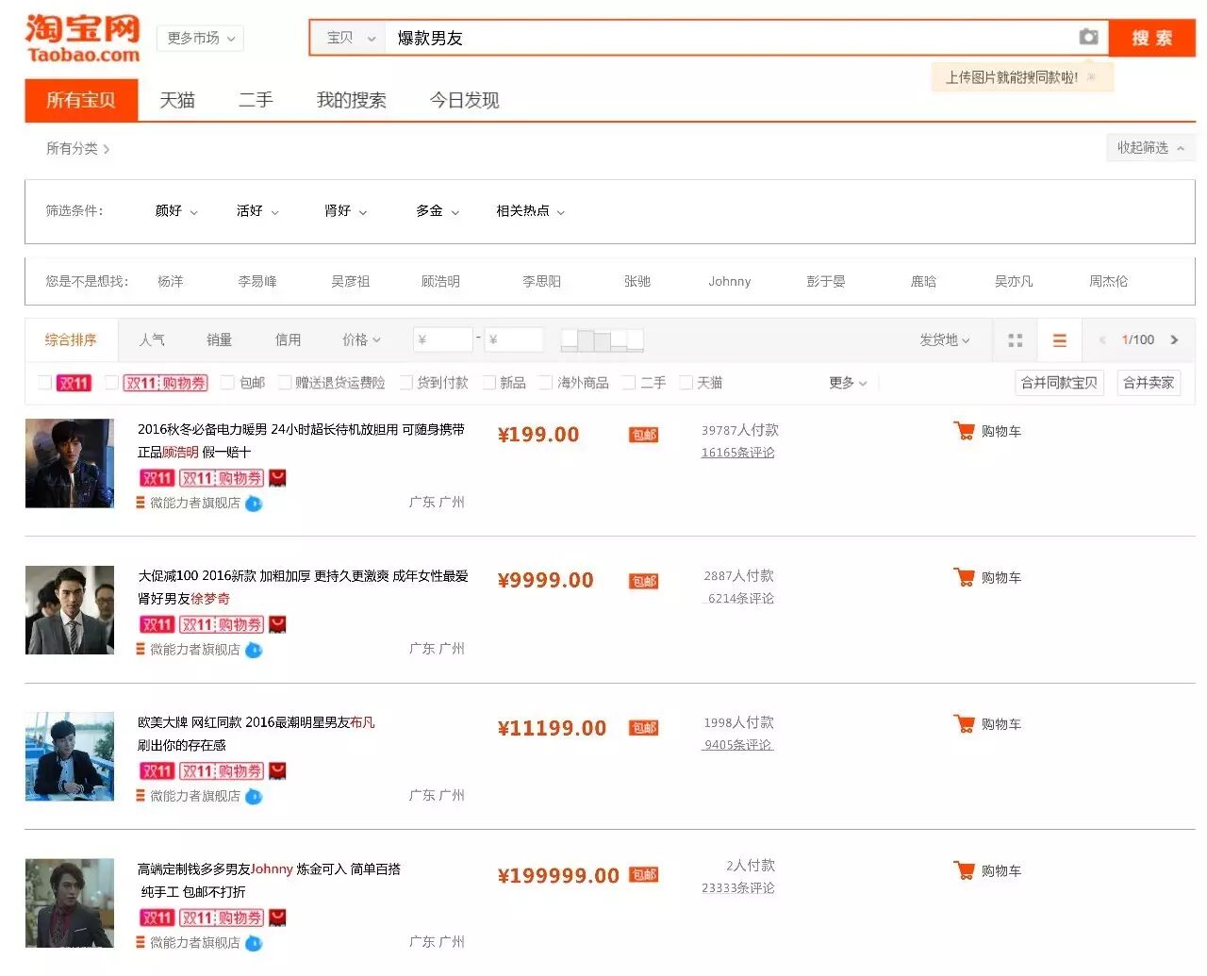Collapse filters with 收起筛选
1207x976 pixels.
(x=1150, y=148)
